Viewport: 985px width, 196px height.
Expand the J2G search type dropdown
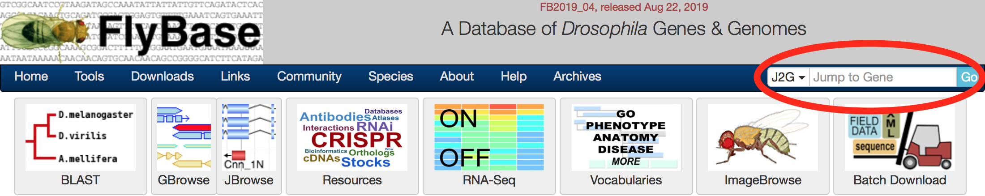pyautogui.click(x=788, y=77)
